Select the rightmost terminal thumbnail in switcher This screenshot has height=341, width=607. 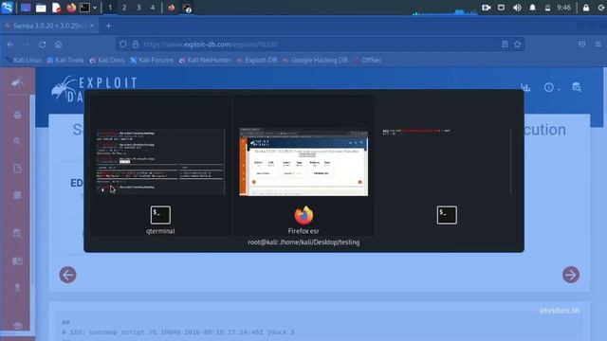coord(447,162)
